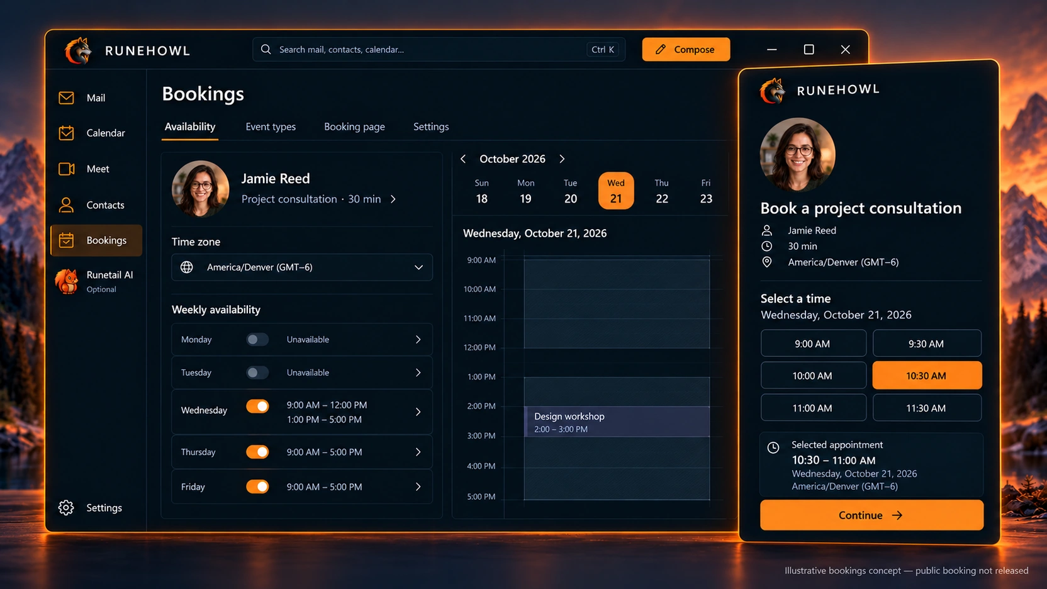This screenshot has width=1047, height=589.
Task: Disable Thursday availability toggle
Action: pyautogui.click(x=257, y=452)
